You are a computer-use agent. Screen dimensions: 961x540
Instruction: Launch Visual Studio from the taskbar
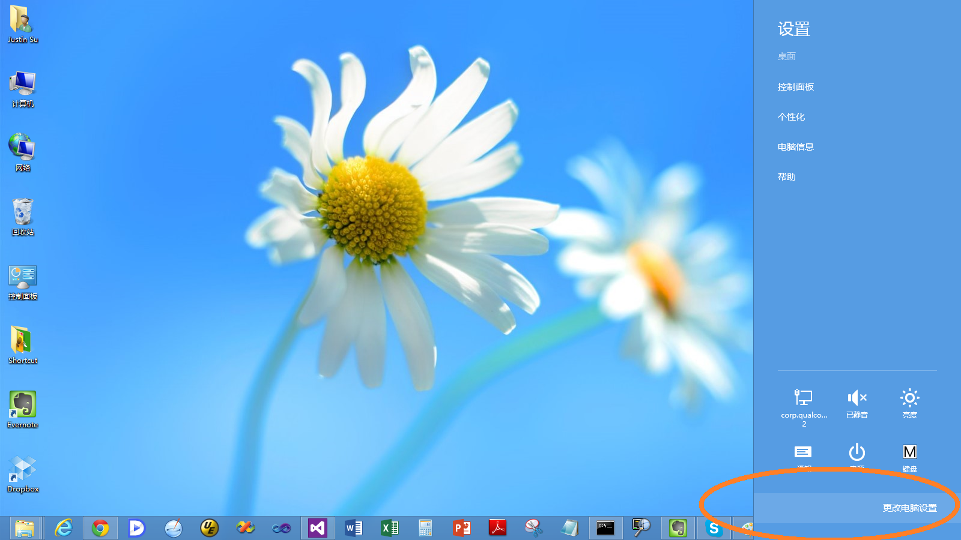317,528
